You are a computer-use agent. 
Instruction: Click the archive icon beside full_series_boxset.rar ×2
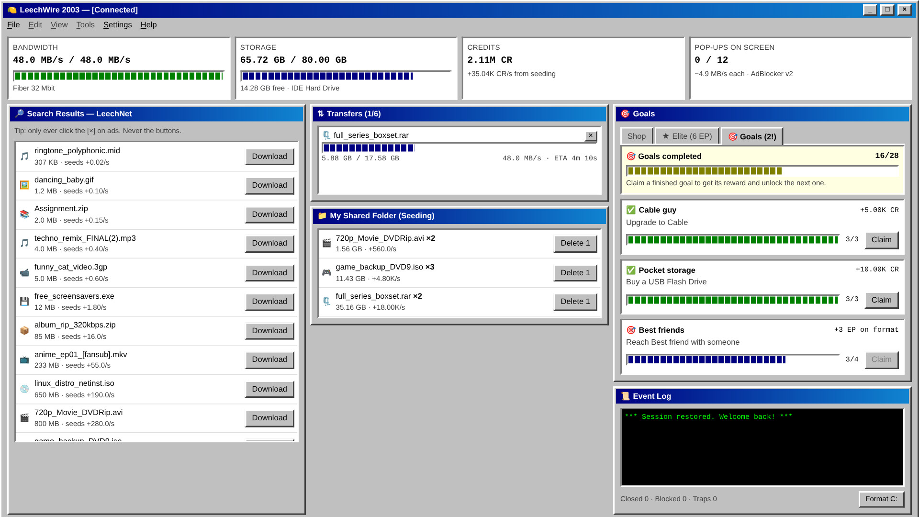click(x=326, y=301)
